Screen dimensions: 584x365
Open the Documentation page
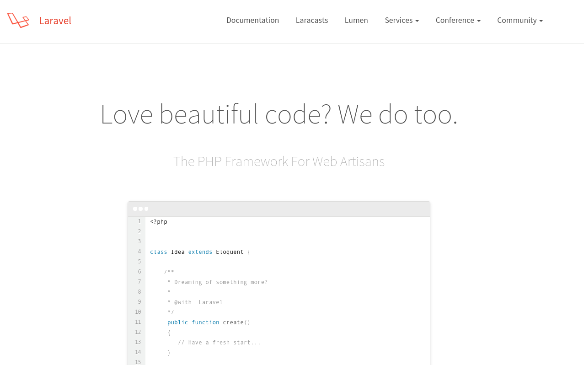[x=252, y=20]
